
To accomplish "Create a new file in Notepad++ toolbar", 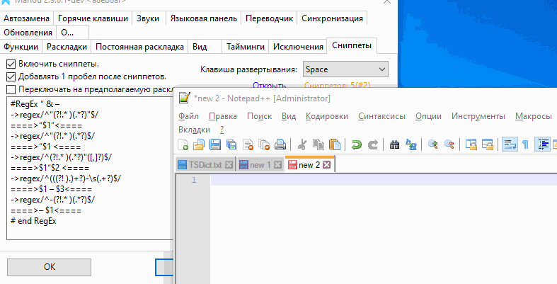I will 183,144.
